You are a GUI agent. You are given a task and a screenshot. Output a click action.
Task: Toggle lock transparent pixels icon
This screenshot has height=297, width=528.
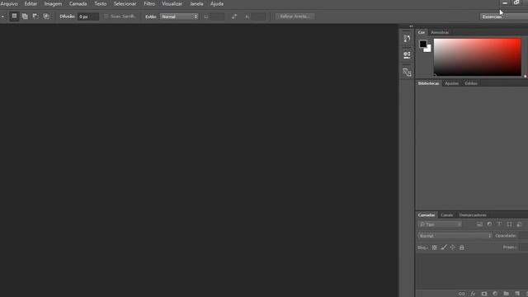coord(435,247)
